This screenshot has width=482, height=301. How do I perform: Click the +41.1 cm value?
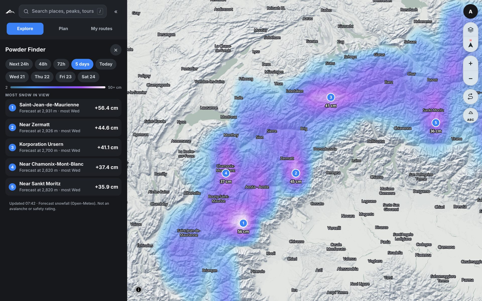pyautogui.click(x=107, y=147)
